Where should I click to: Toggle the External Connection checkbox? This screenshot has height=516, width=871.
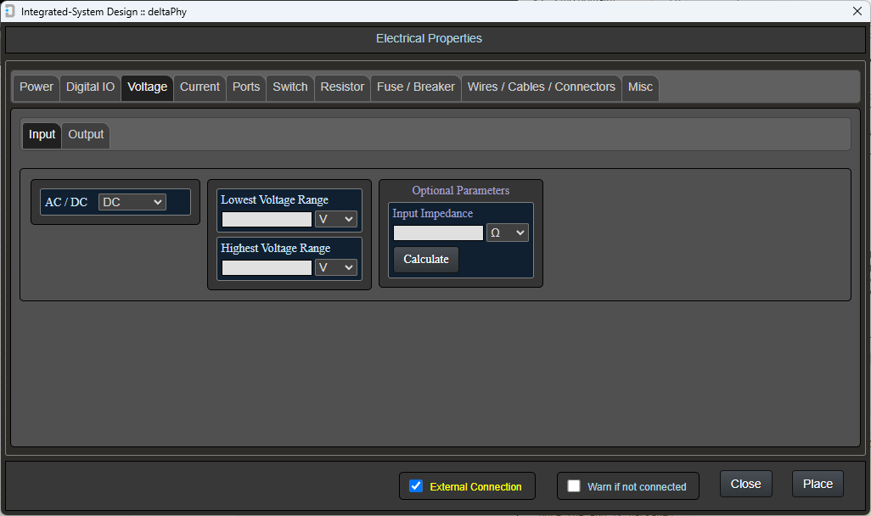coord(416,486)
